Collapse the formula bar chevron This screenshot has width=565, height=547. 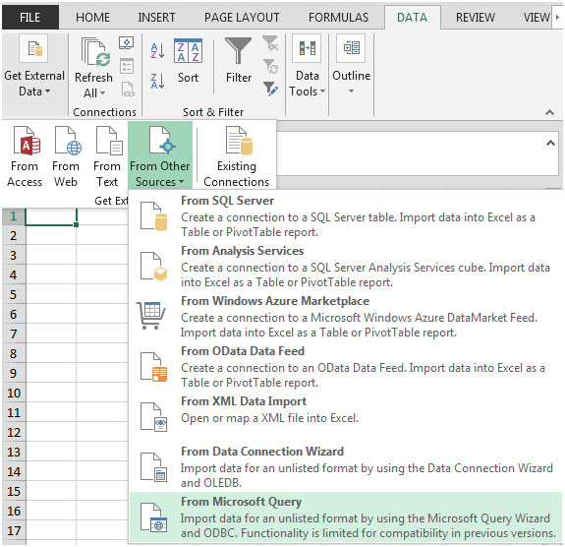click(x=550, y=143)
